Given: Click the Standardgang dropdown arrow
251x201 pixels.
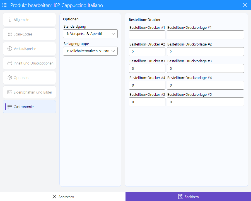Looking at the screenshot, I should pos(113,34).
